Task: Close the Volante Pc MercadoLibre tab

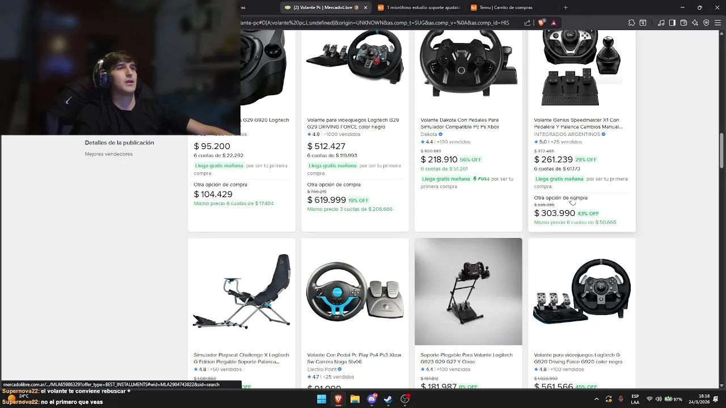Action: pos(365,7)
